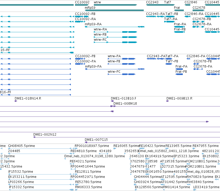Click the DME1-002N12 BAC label
This screenshot has width=220, height=191.
point(45,135)
